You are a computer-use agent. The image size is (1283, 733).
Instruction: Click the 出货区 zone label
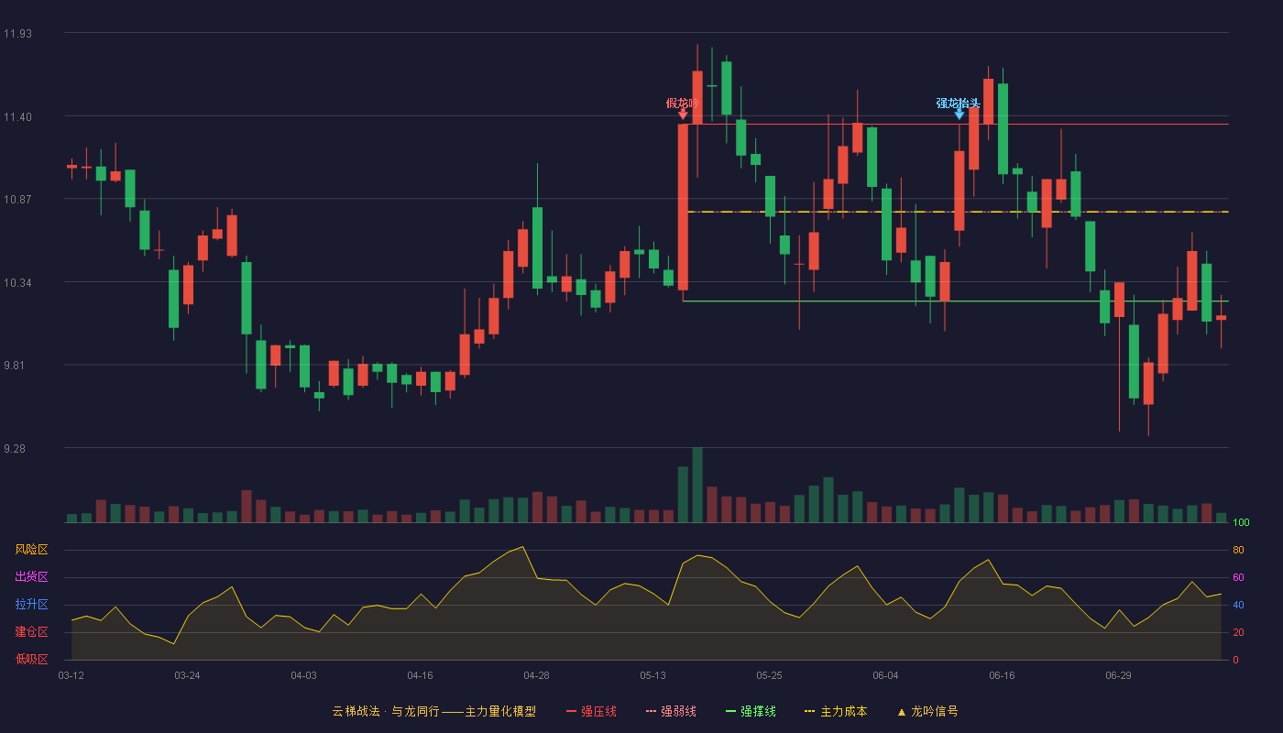point(31,577)
